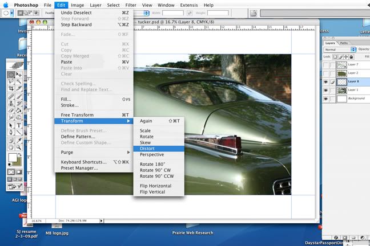
Task: Open the Transform submenu entry
Action: [94, 121]
